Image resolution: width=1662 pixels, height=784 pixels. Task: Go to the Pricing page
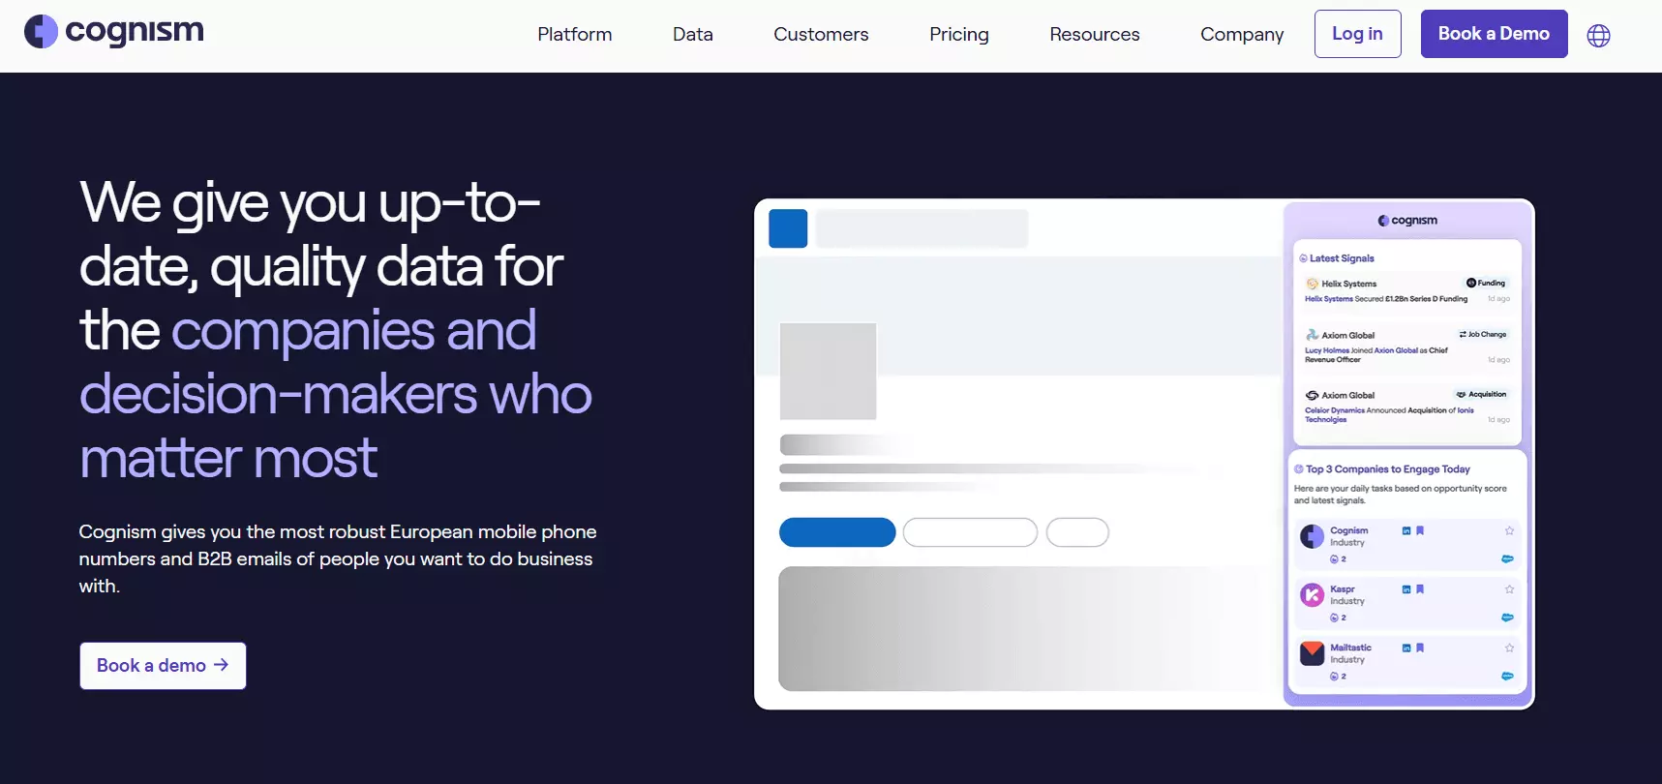(x=959, y=35)
